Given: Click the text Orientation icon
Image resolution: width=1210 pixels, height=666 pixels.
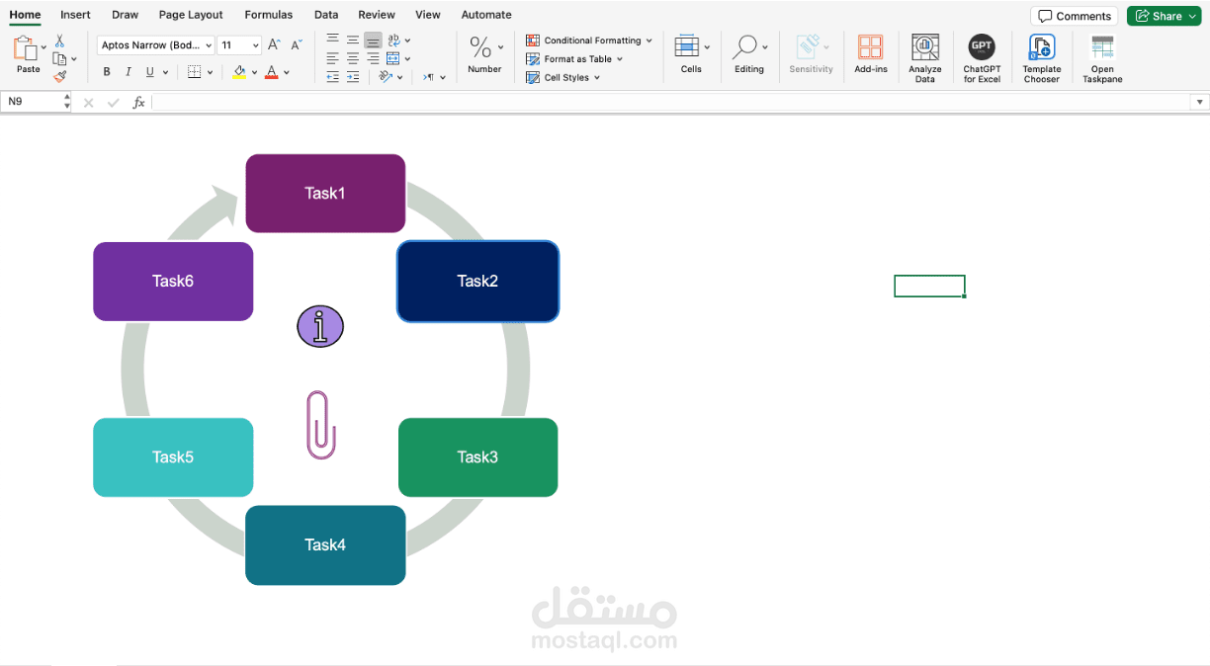Looking at the screenshot, I should [386, 76].
